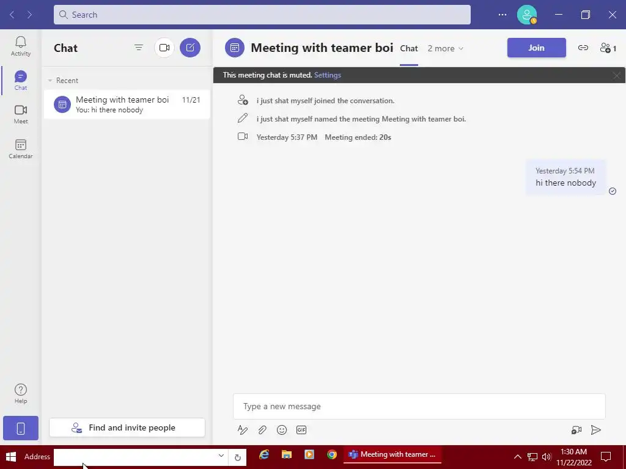The image size is (626, 469).
Task: Click the mobile app download button
Action: tap(21, 428)
